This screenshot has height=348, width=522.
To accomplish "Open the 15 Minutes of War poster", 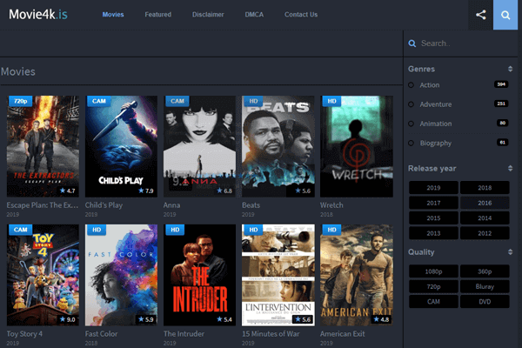I will (278, 275).
